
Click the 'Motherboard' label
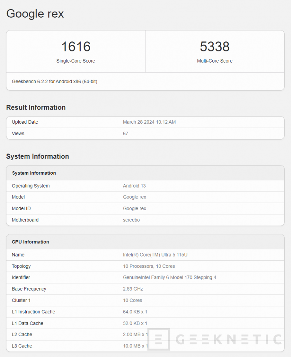[25, 220]
